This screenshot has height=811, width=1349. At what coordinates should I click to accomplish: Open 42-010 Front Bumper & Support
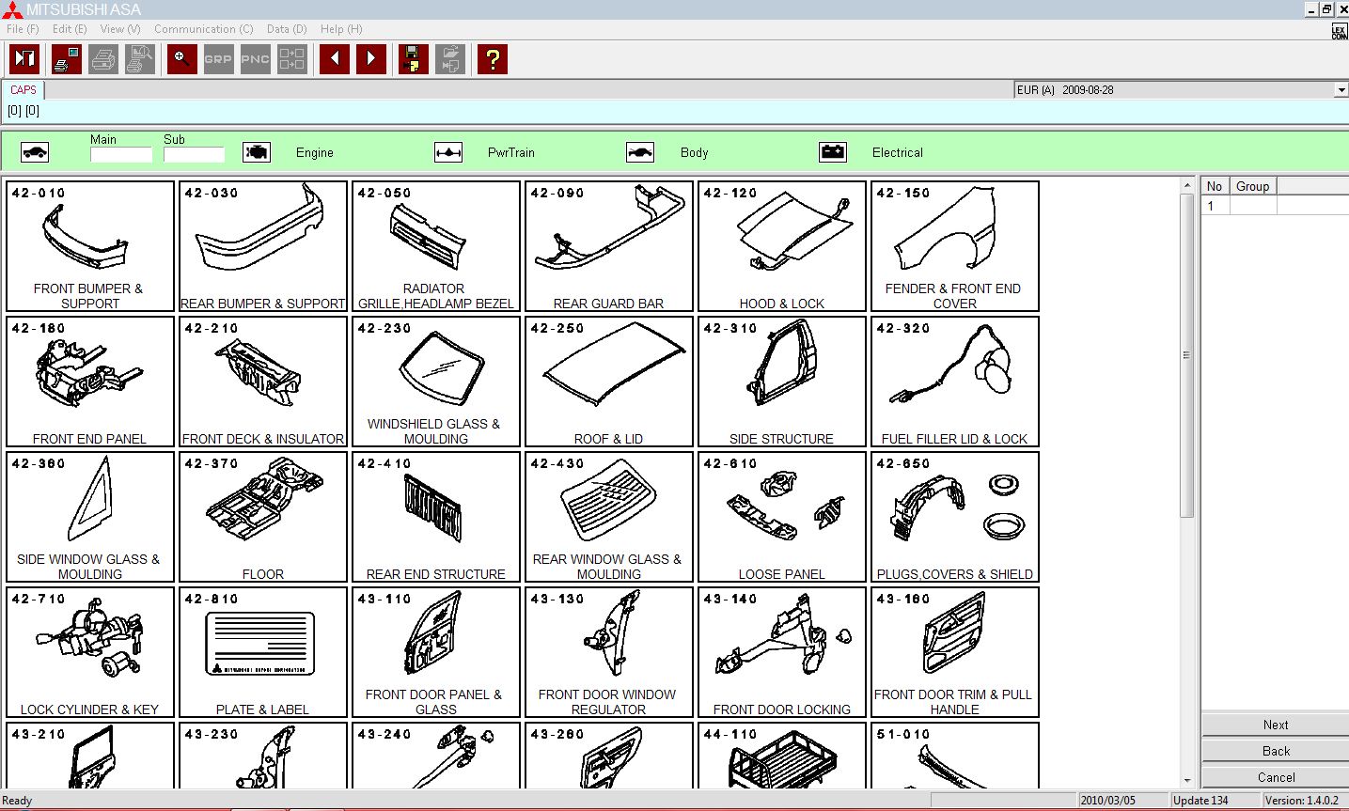pyautogui.click(x=90, y=246)
